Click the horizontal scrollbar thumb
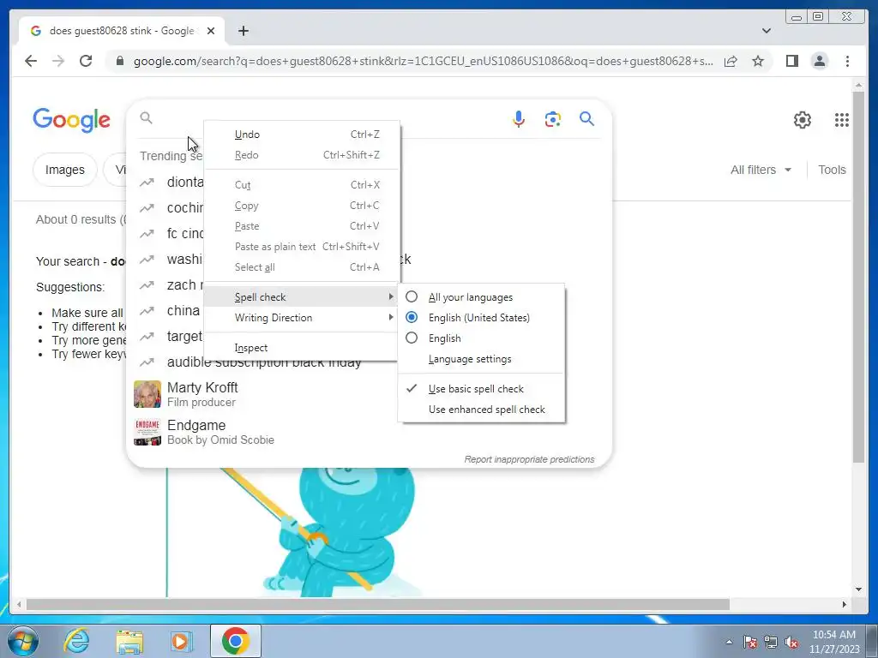 378,604
